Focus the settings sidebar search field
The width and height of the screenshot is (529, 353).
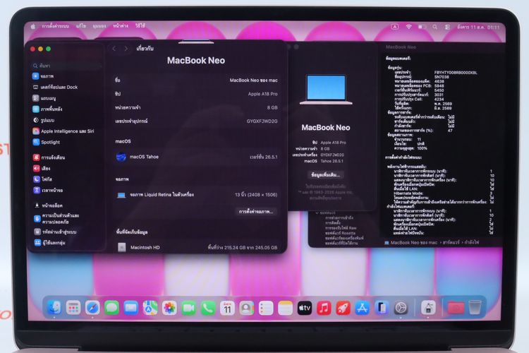(x=67, y=66)
